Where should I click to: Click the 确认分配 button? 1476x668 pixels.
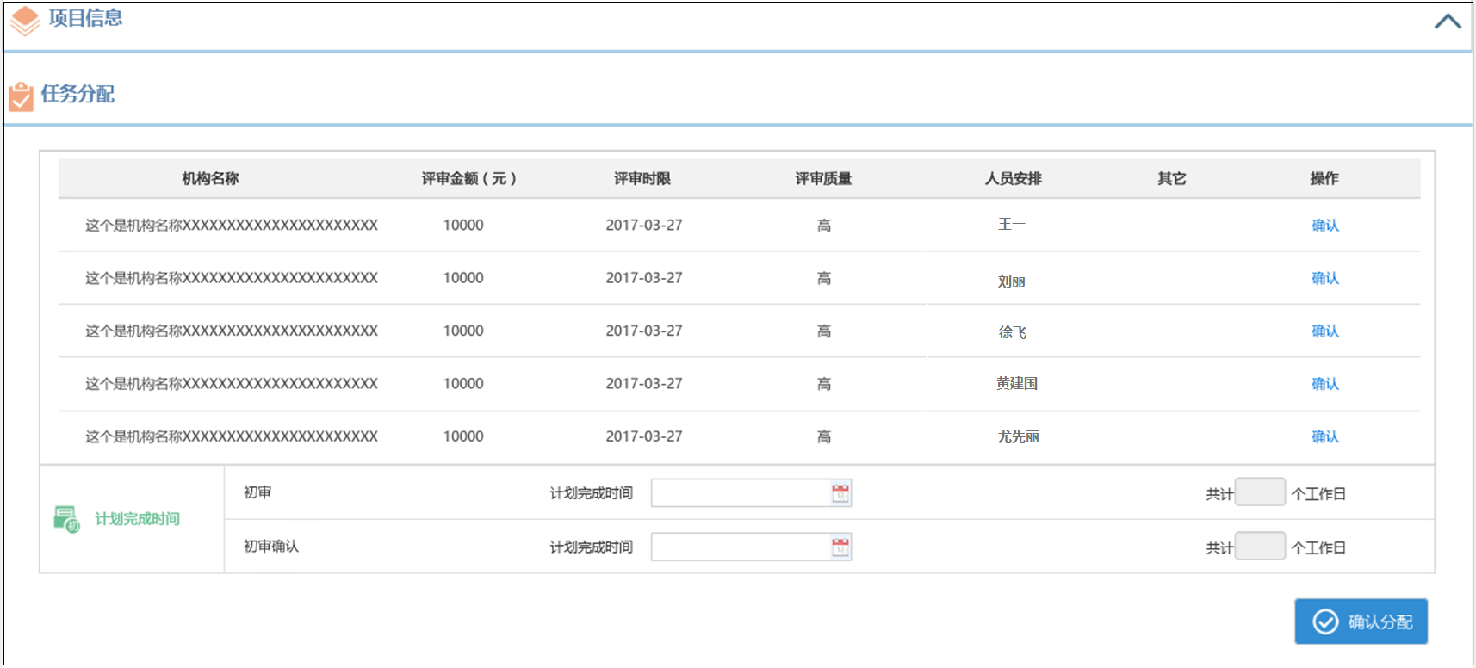1361,622
